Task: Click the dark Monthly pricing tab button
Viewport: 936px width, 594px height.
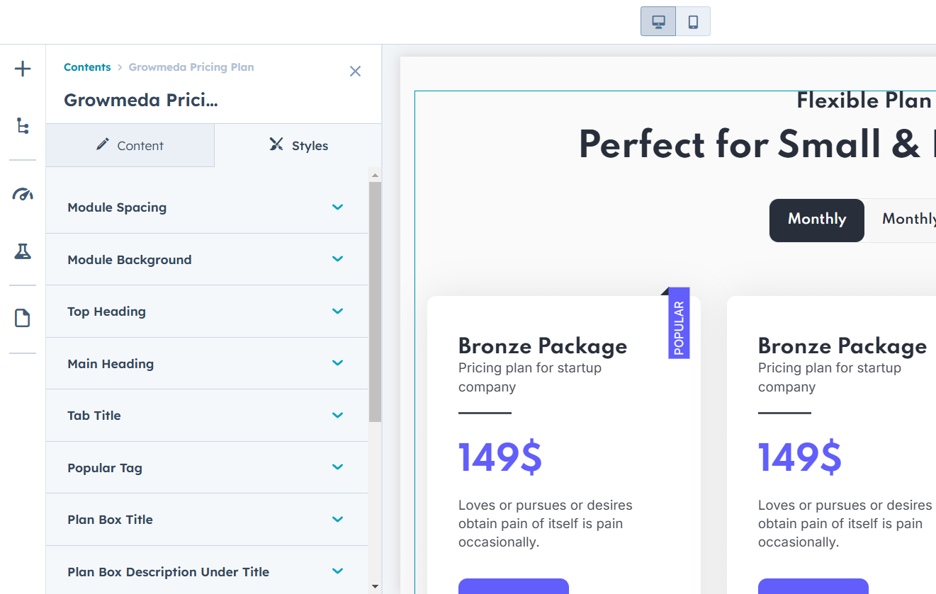Action: point(816,219)
